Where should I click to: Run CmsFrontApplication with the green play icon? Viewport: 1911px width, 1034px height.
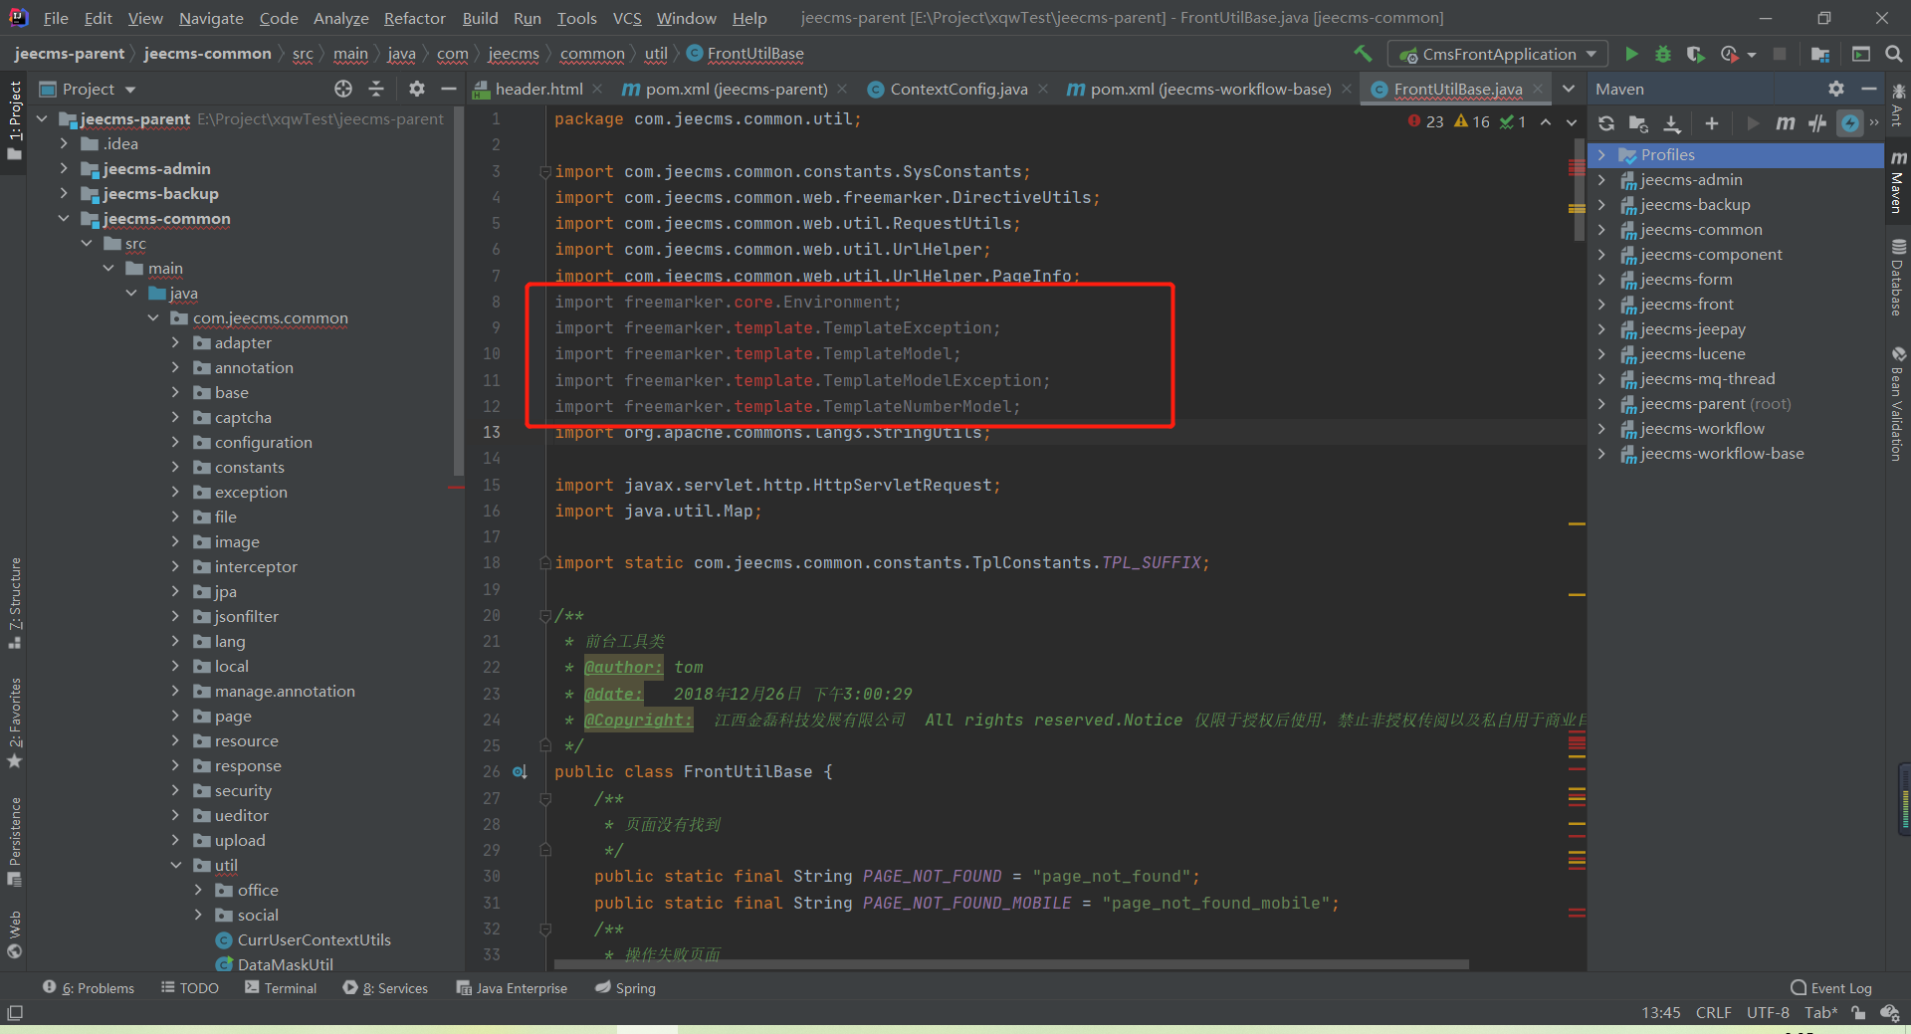[1631, 54]
